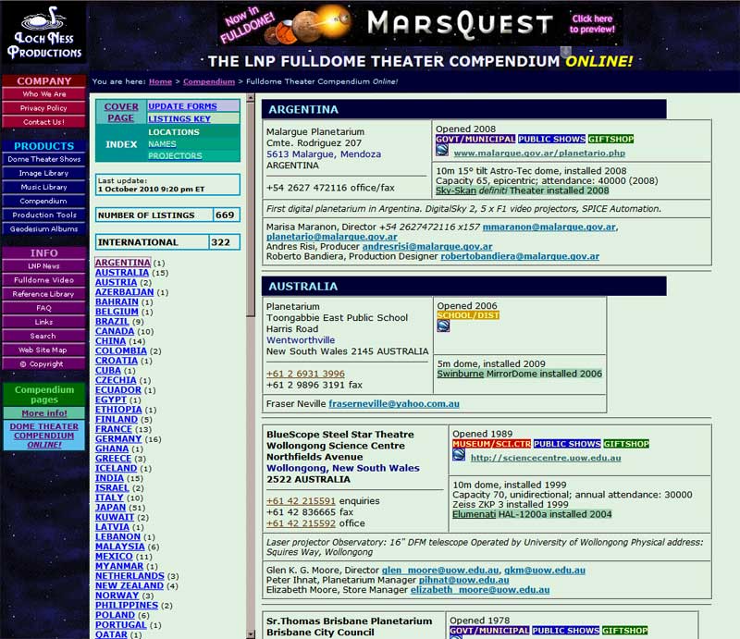Click GIFTSHOP tag in BlueScope listing
Screen dimensions: 740x639
click(x=626, y=444)
